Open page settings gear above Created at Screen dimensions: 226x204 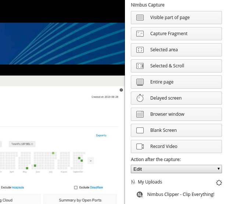tap(121, 90)
